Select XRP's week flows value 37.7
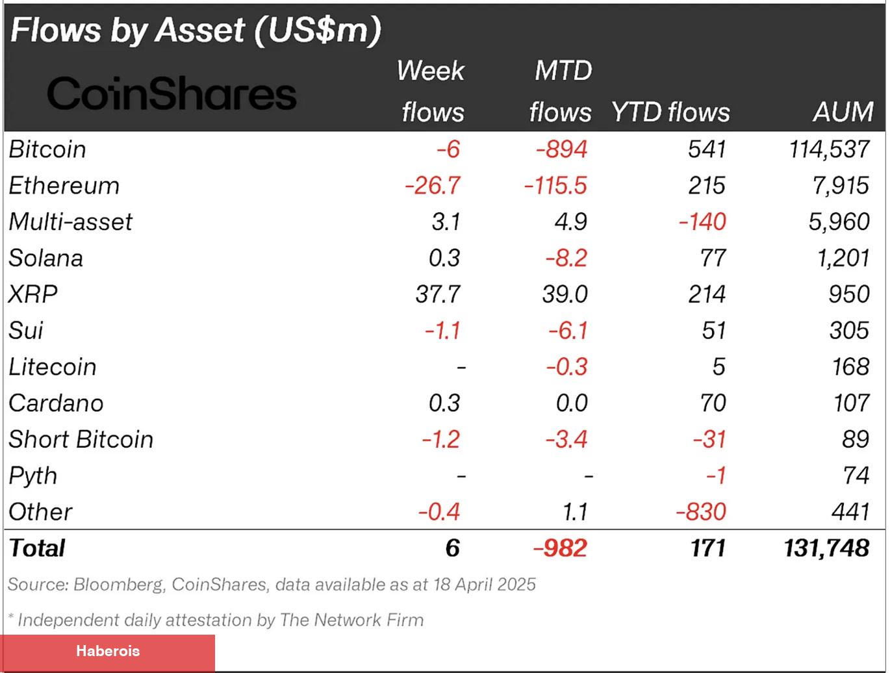This screenshot has height=673, width=890. point(438,294)
